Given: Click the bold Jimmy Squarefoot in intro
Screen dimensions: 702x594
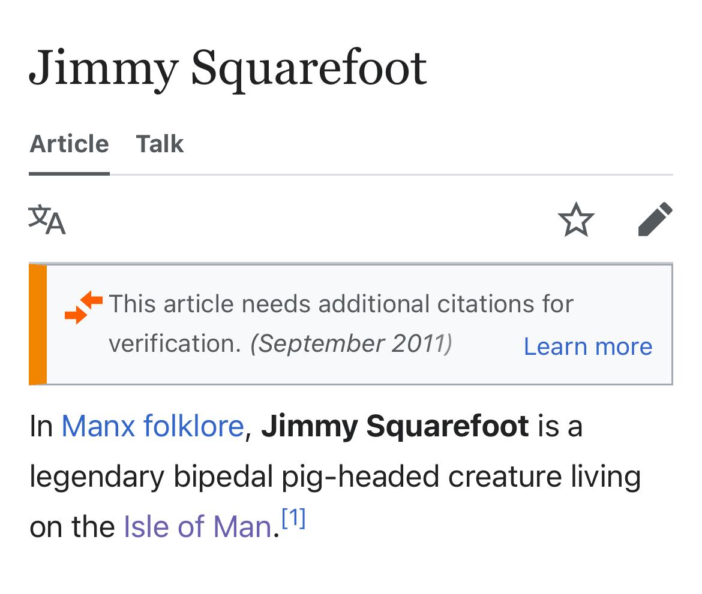Looking at the screenshot, I should coord(395,426).
